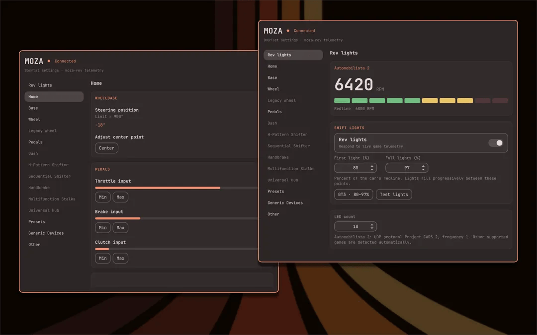Open Dash in the right window sidebar
537x335 pixels.
click(x=293, y=123)
